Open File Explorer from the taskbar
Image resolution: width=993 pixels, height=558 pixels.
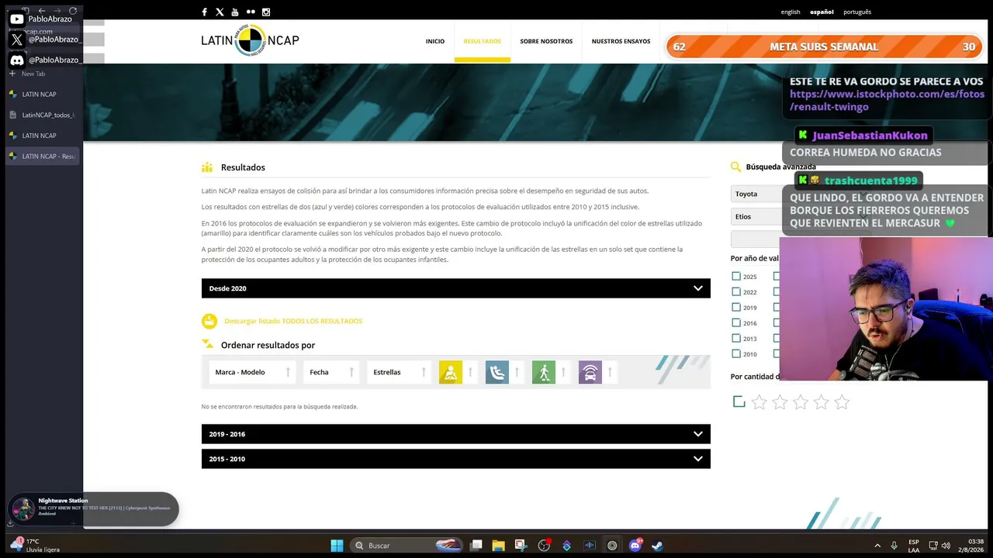[498, 546]
